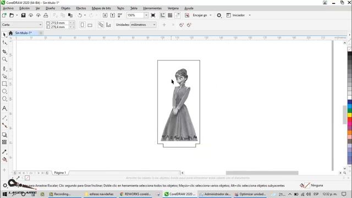352x198 pixels.
Task: Toggle full-screen preview icon
Action: click(153, 15)
